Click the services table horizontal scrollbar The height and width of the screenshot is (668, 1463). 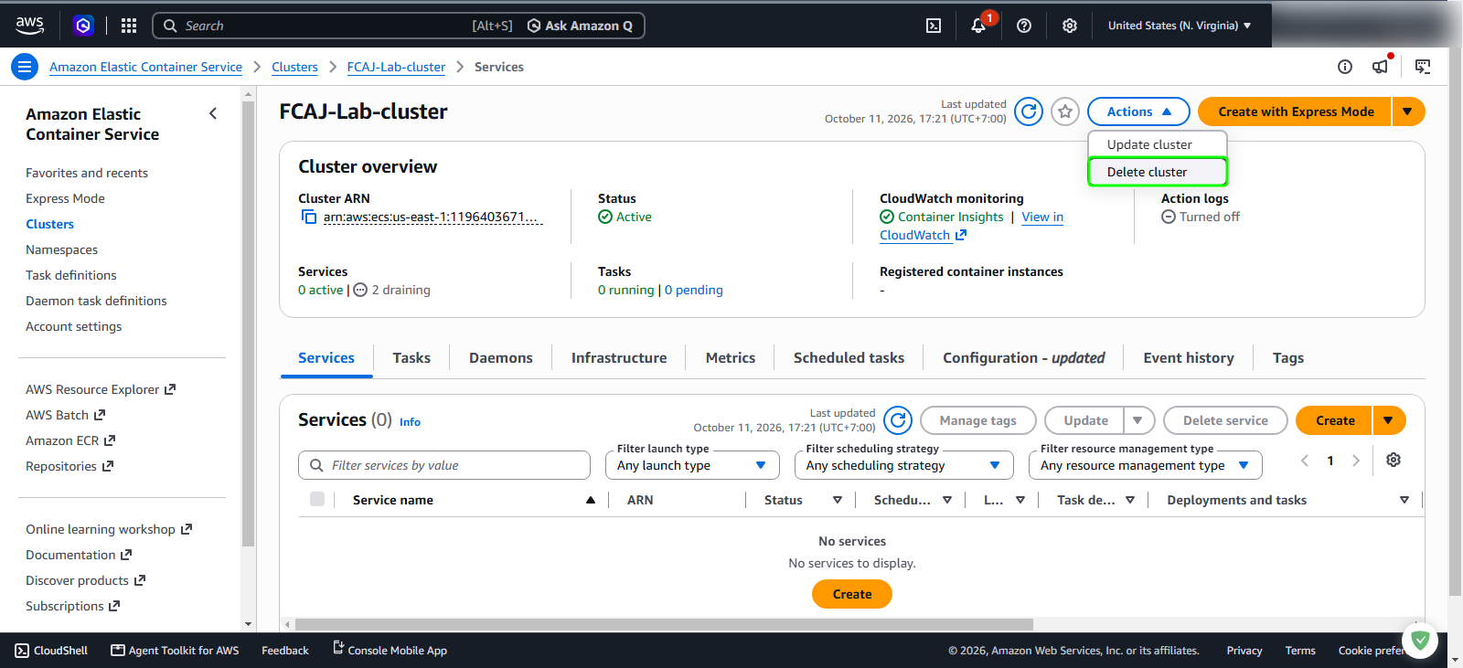(664, 625)
